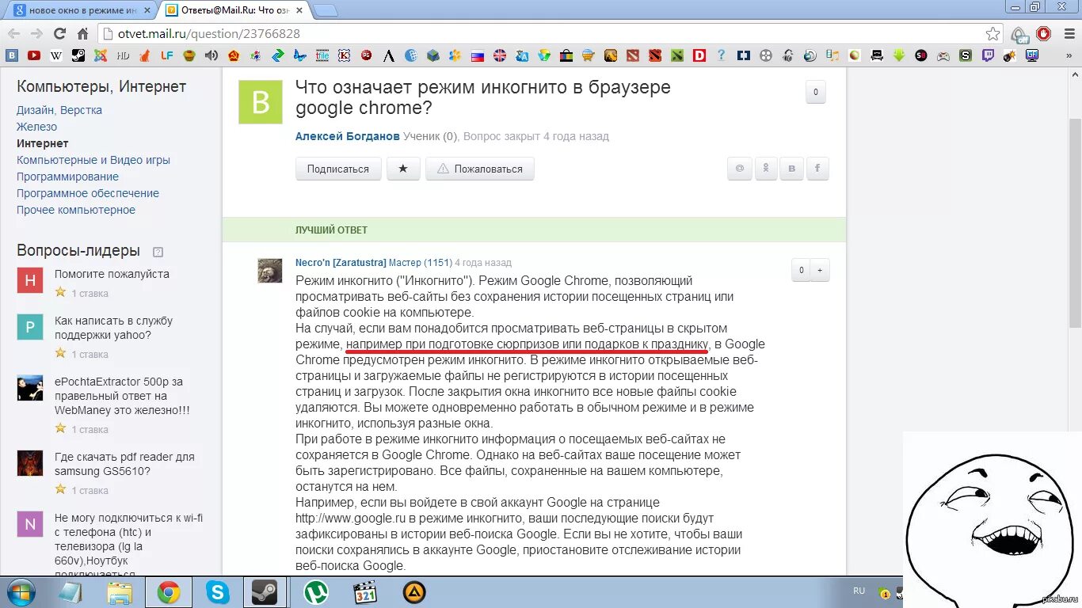Go forward to the next page
1082x608 pixels.
tap(36, 33)
